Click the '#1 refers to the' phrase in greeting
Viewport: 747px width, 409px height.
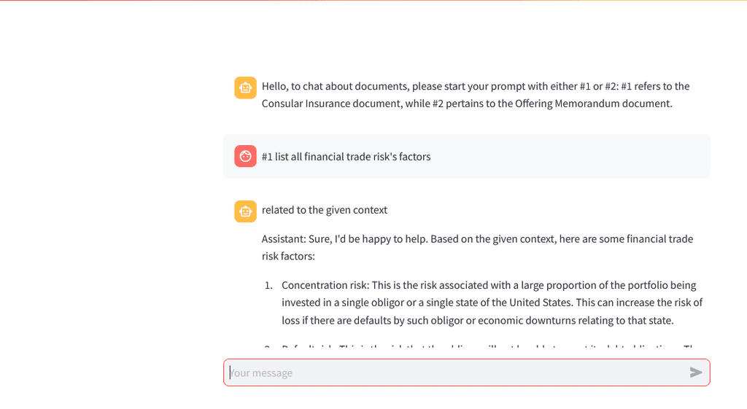pos(655,86)
